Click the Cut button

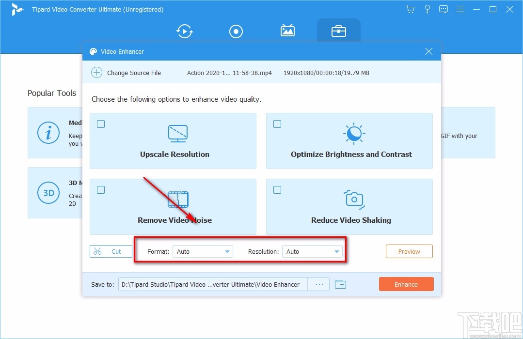coord(111,251)
